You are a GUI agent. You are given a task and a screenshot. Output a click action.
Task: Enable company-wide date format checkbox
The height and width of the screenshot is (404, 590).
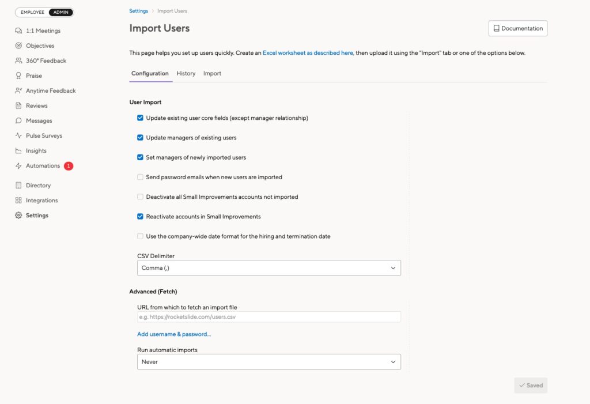(x=141, y=236)
